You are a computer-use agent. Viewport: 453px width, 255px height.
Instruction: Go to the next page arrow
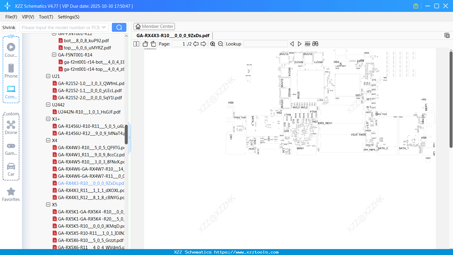pos(203,44)
